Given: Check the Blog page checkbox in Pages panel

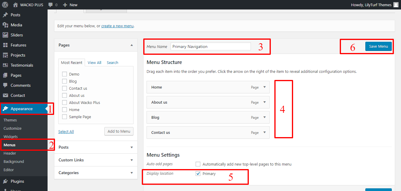Looking at the screenshot, I should click(65, 81).
